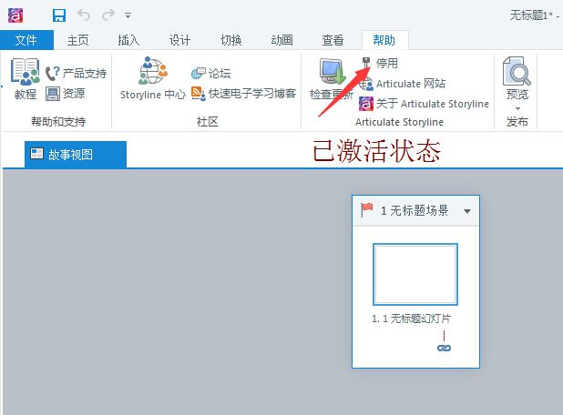Switch to the 插入 ribbon tab
This screenshot has height=415, width=563.
click(x=128, y=40)
